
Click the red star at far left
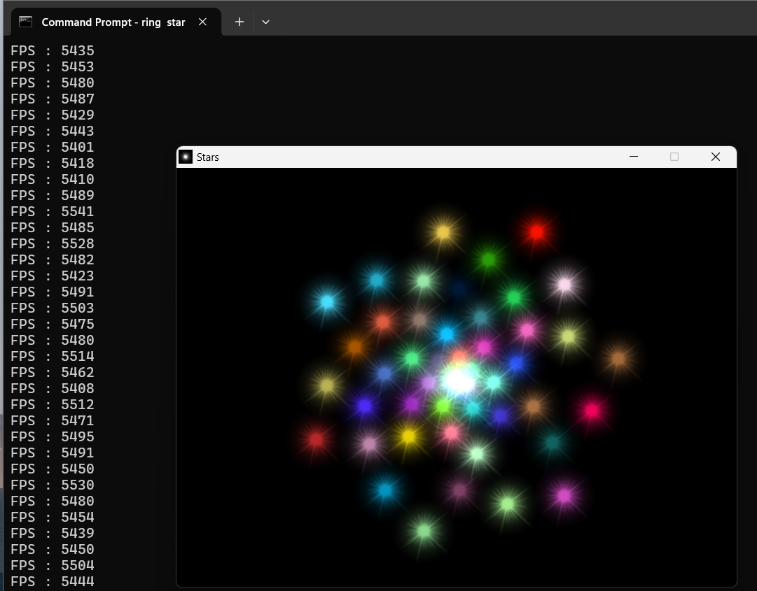click(x=316, y=439)
